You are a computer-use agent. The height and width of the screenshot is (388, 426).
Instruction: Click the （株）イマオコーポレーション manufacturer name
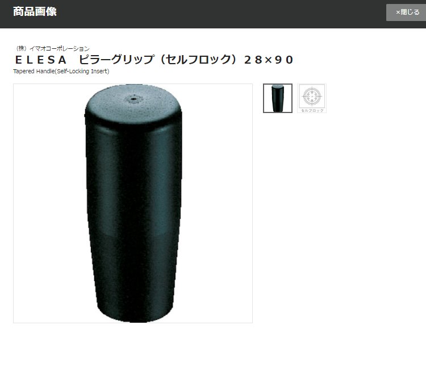pos(52,49)
